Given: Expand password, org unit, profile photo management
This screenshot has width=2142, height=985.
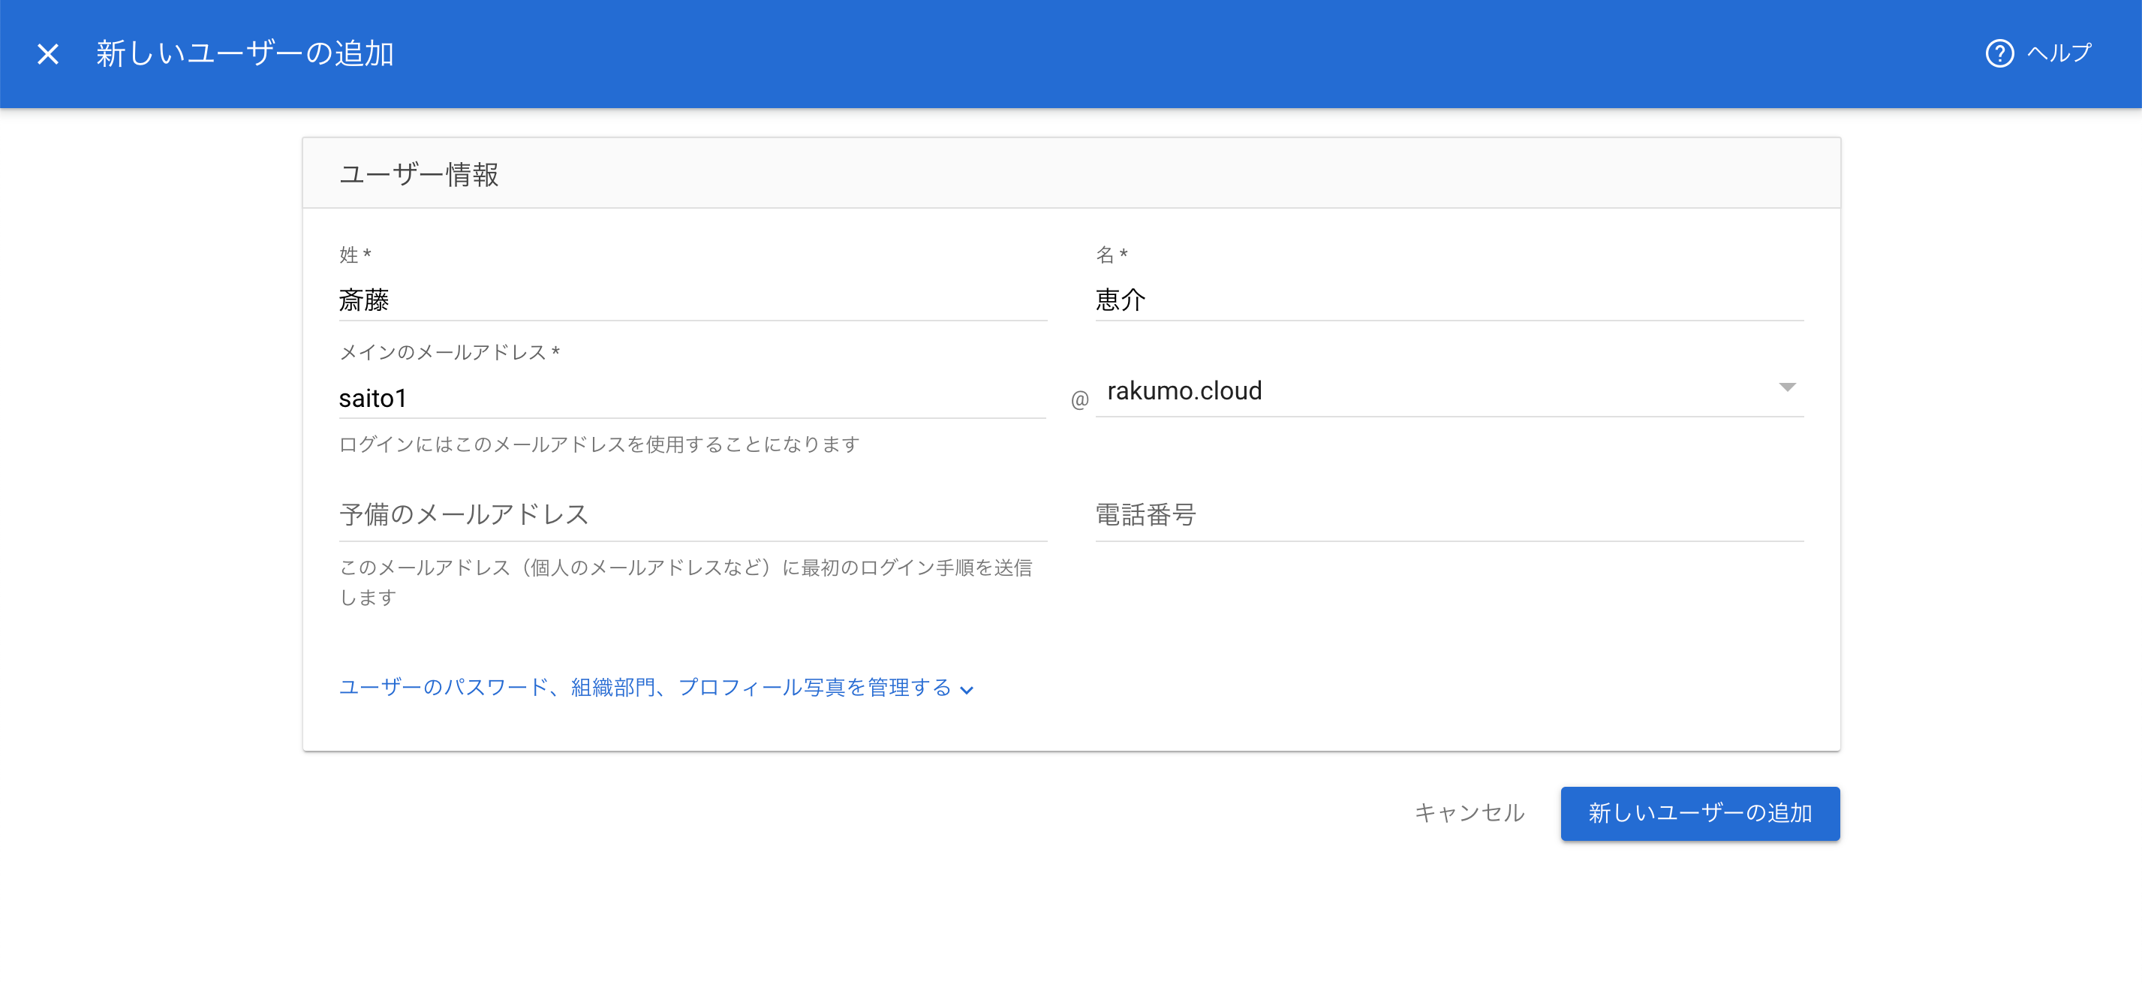Looking at the screenshot, I should click(x=656, y=687).
